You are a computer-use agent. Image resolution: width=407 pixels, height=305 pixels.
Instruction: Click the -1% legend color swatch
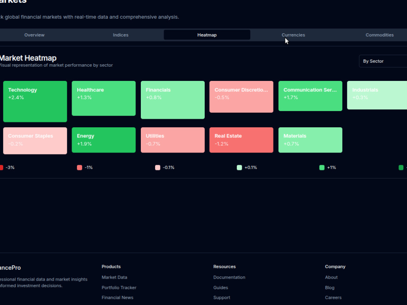[79, 168]
